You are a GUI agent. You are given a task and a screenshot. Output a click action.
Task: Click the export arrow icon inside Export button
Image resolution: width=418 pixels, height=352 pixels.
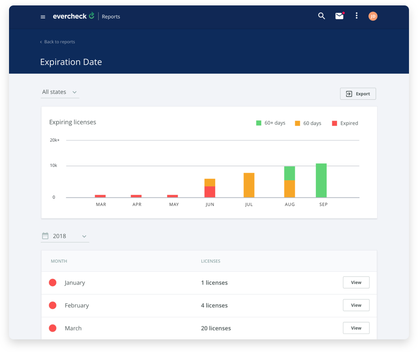coord(348,94)
